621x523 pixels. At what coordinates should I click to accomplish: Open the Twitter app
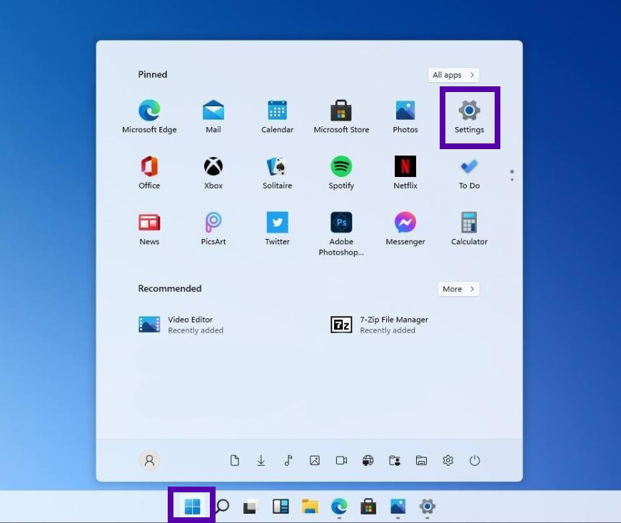tap(277, 229)
